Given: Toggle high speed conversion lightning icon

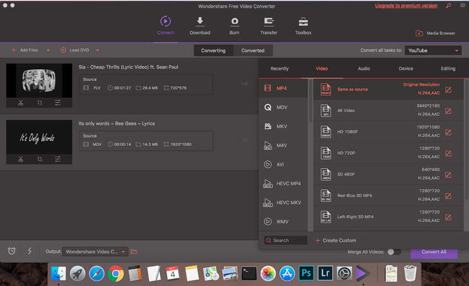Looking at the screenshot, I should coord(29,251).
